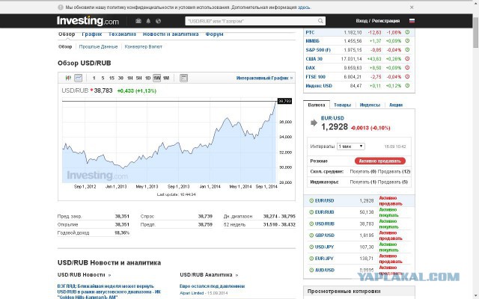Switch to the Теханализ tab
The image size is (479, 299).
(122, 34)
